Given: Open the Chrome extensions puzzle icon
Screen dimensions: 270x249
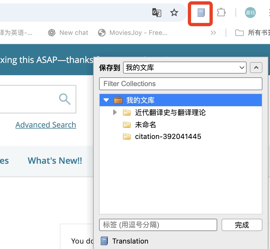Looking at the screenshot, I should [x=221, y=13].
